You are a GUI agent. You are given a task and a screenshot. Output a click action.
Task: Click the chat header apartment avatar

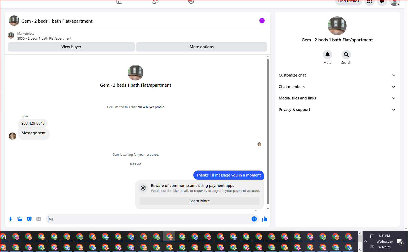click(14, 21)
